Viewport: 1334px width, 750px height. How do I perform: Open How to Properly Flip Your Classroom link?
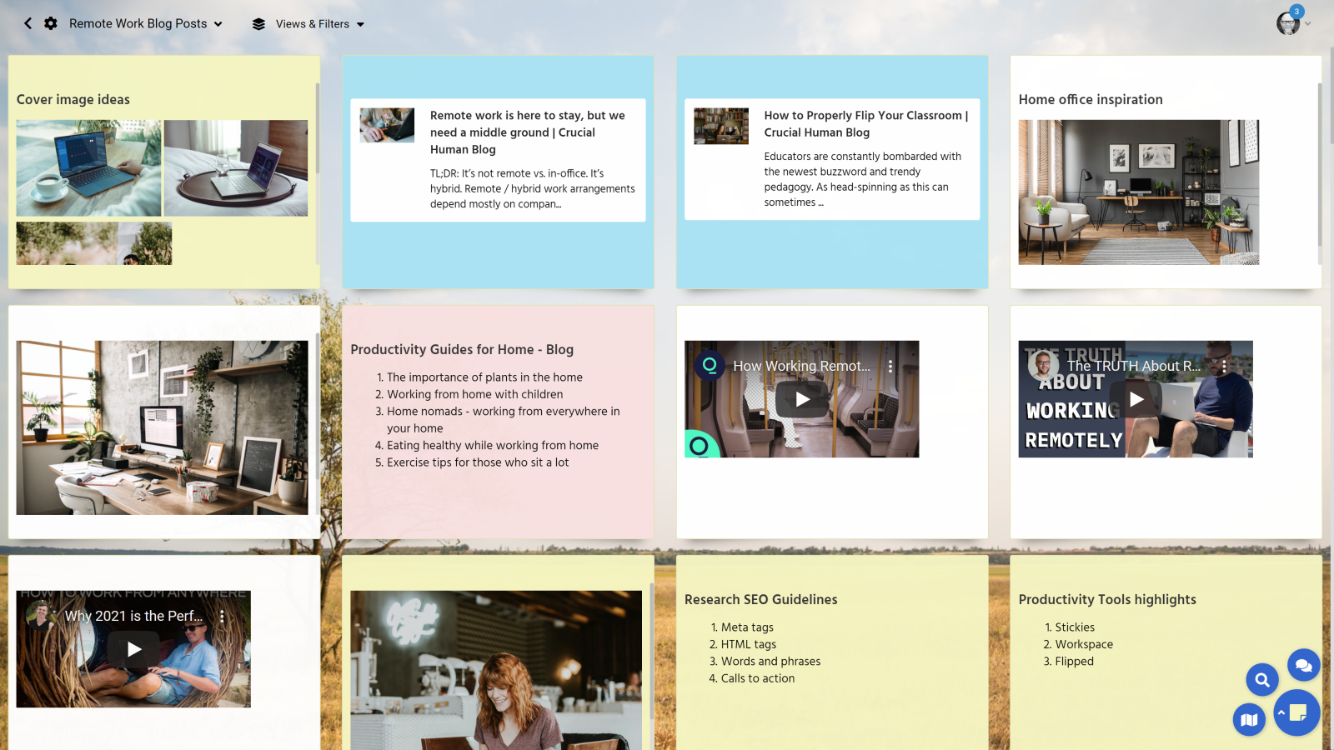866,123
